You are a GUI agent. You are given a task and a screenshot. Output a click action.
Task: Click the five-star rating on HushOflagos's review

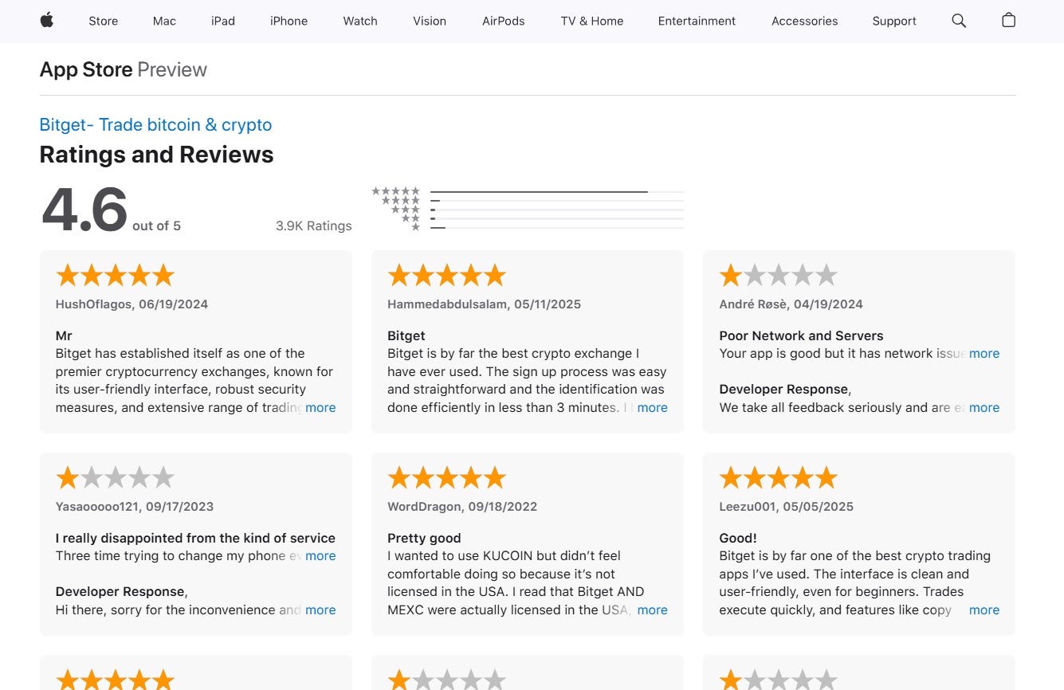[x=115, y=274]
